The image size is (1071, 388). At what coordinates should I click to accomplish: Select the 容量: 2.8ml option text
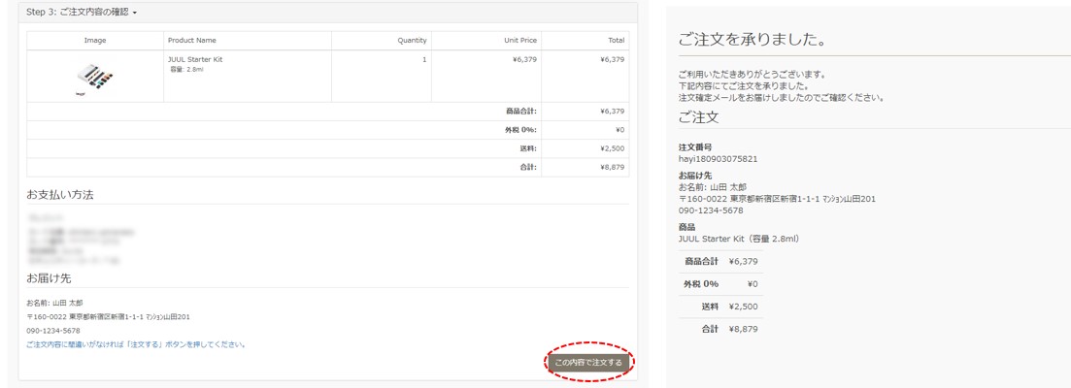click(185, 70)
